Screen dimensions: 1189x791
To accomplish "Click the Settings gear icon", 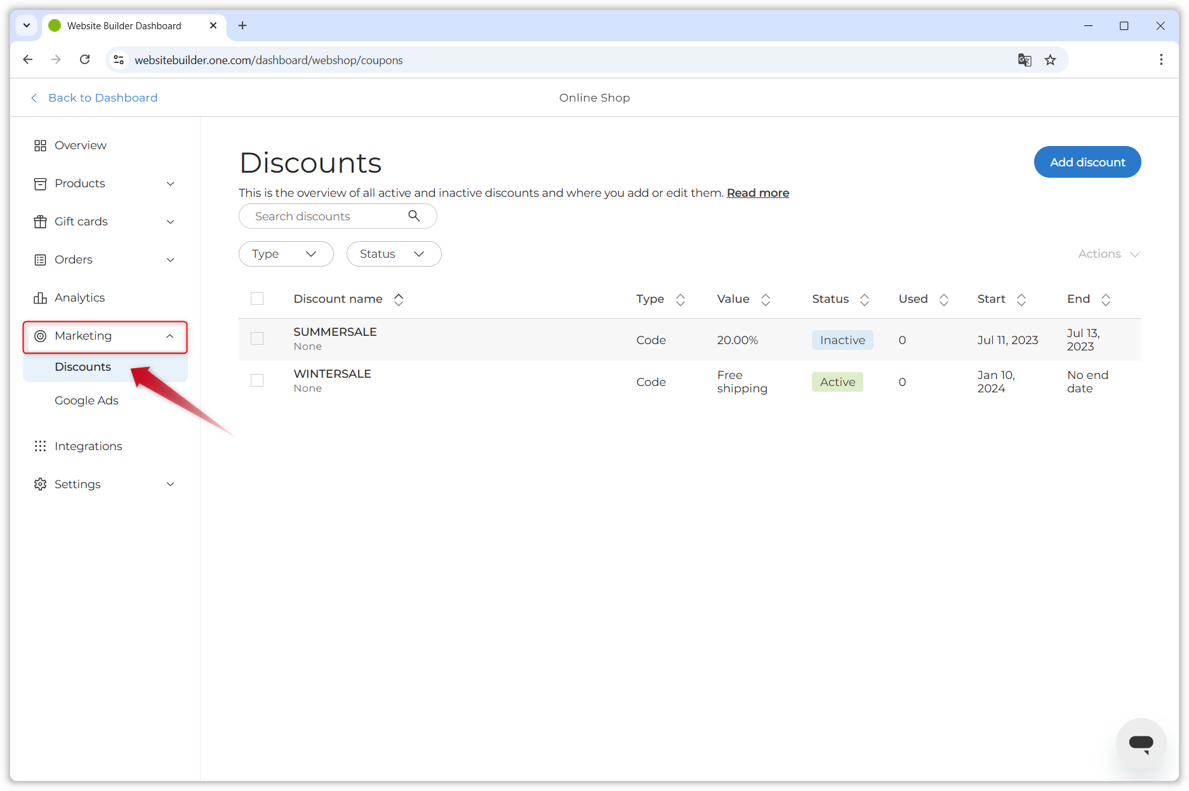I will point(40,484).
